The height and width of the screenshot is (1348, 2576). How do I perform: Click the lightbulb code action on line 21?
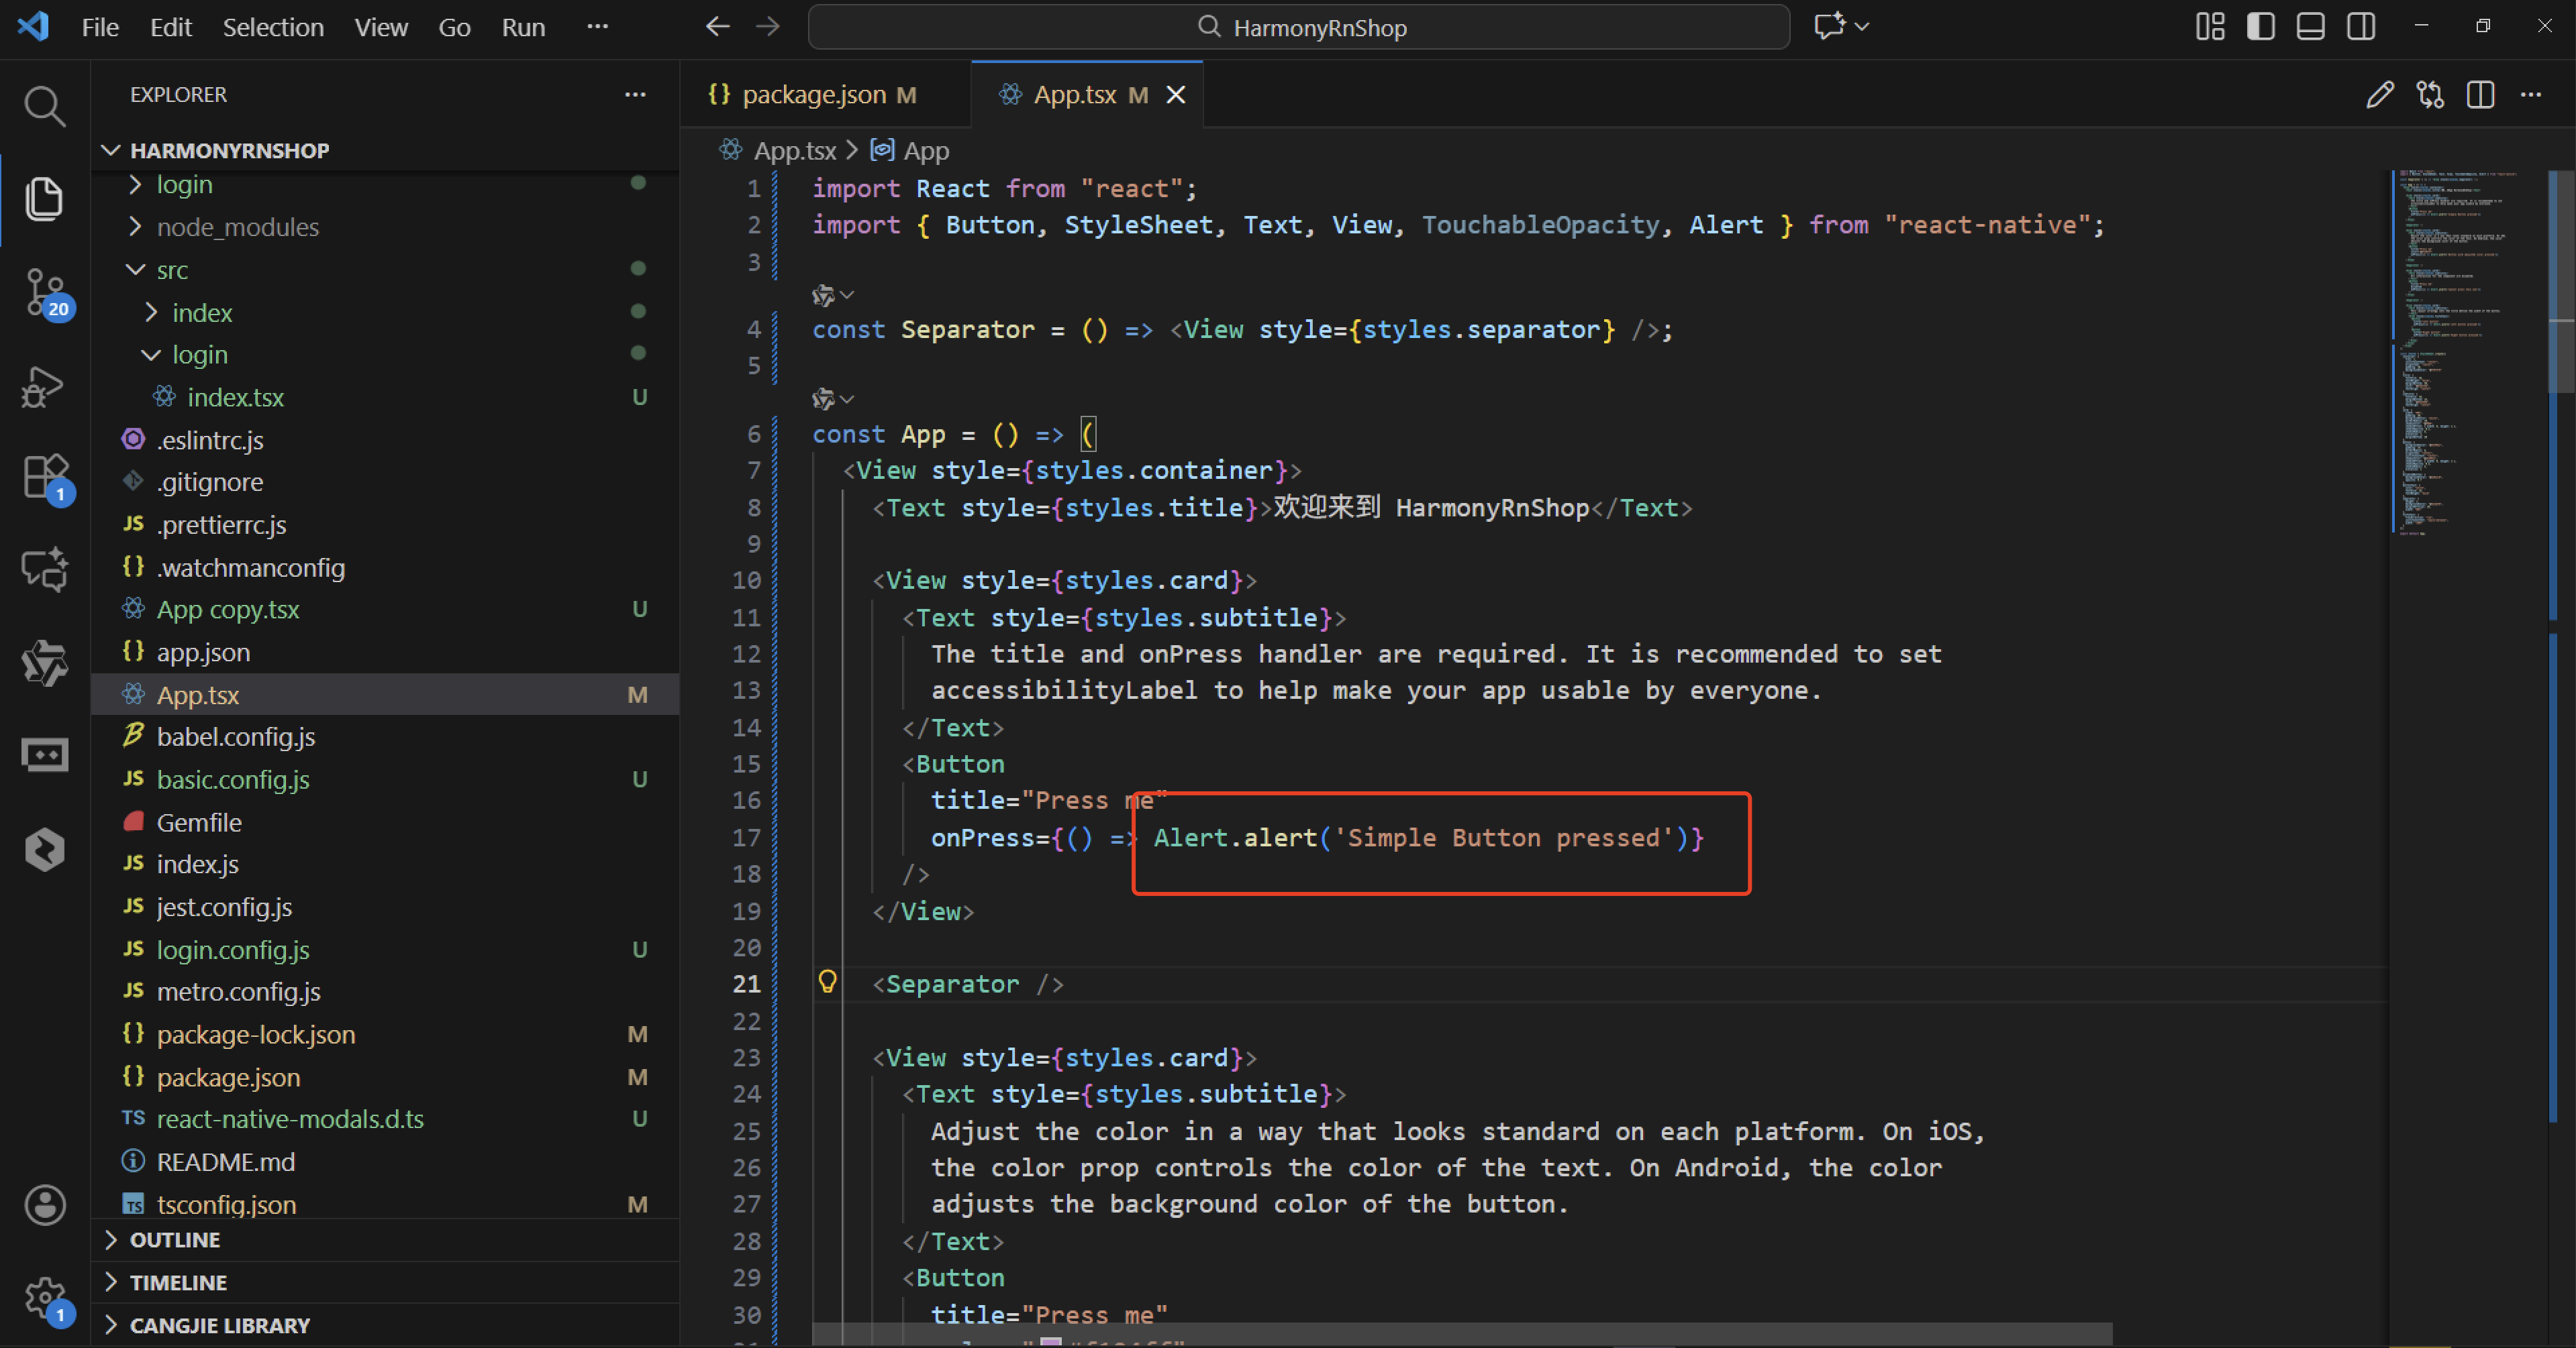[x=827, y=981]
